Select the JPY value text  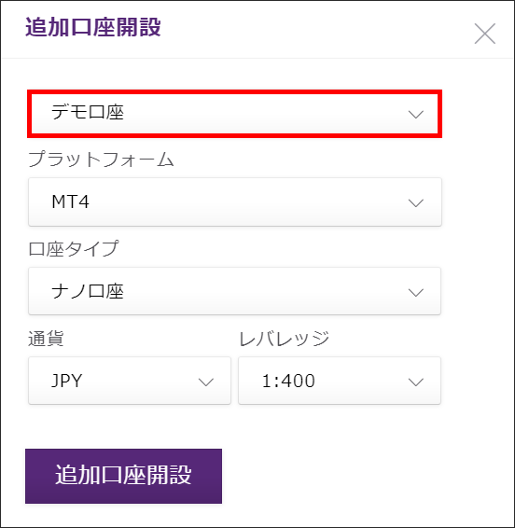pos(66,381)
